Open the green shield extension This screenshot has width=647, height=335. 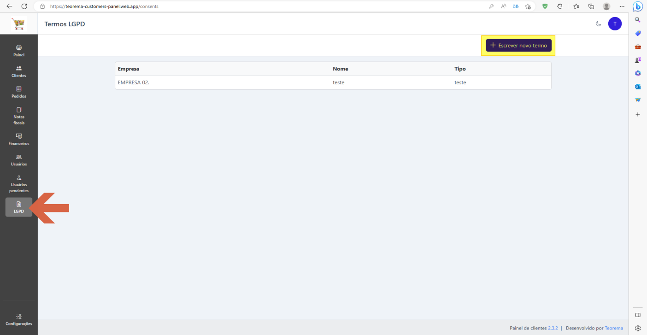(545, 6)
